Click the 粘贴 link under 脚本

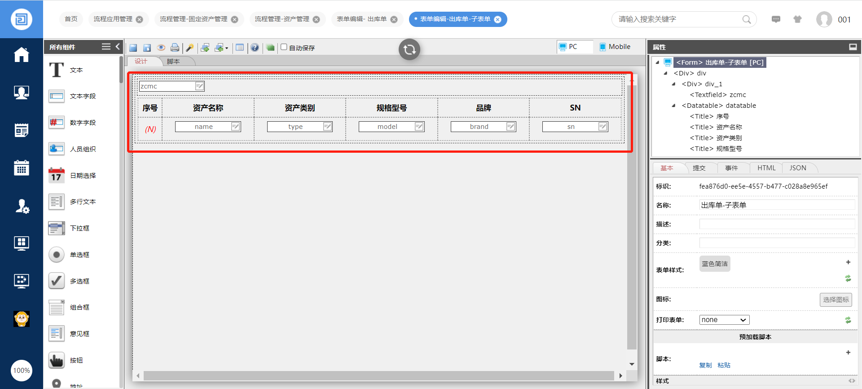tap(724, 365)
